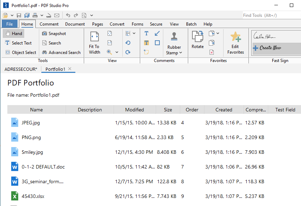
Task: Open the Batch ribbon tab
Action: [x=191, y=24]
